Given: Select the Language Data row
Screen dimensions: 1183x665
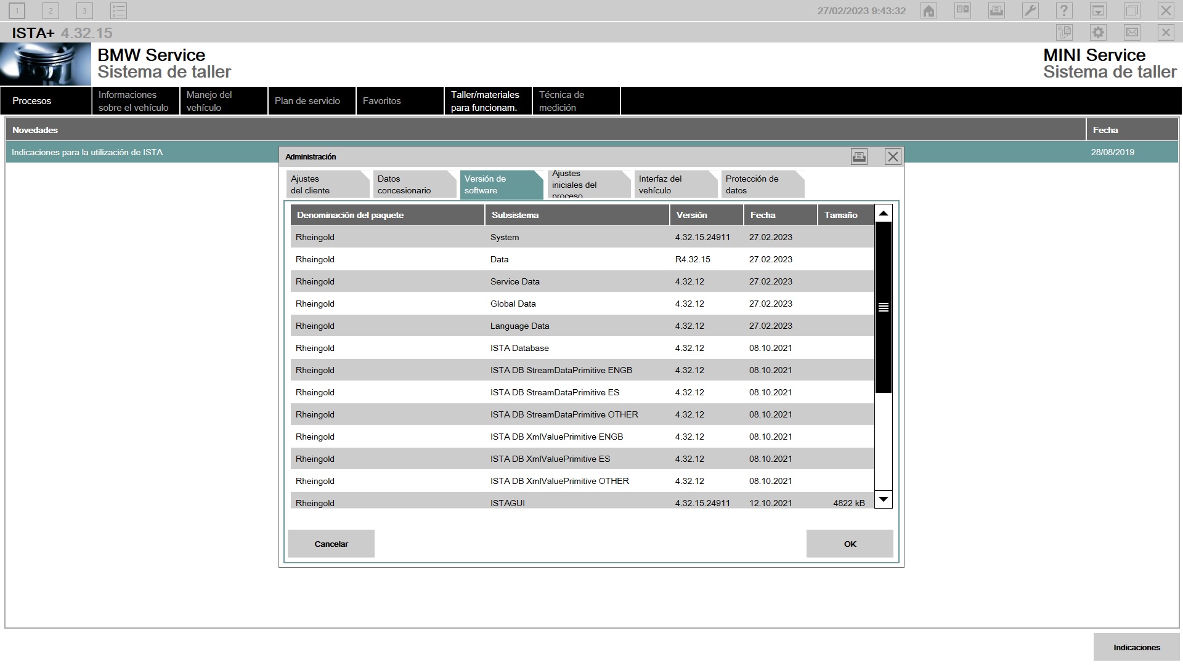Looking at the screenshot, I should click(x=582, y=326).
